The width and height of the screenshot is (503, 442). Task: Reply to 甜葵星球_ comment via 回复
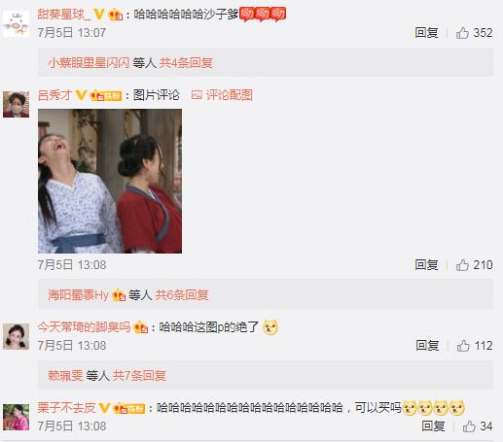[x=426, y=33]
